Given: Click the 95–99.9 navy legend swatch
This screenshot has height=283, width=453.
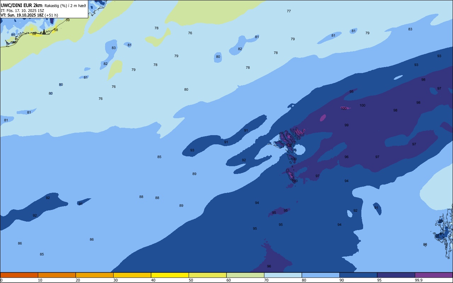Looking at the screenshot, I should pyautogui.click(x=396, y=275).
